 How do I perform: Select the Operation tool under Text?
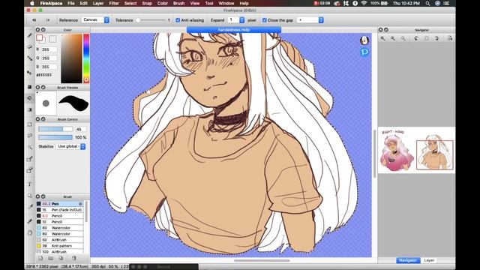click(30, 195)
